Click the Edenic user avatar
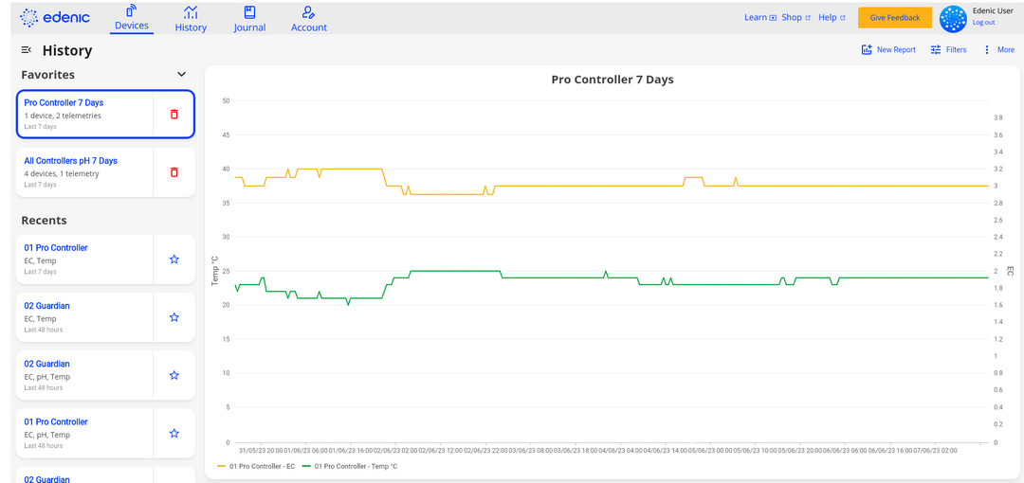This screenshot has height=483, width=1024. click(x=952, y=18)
